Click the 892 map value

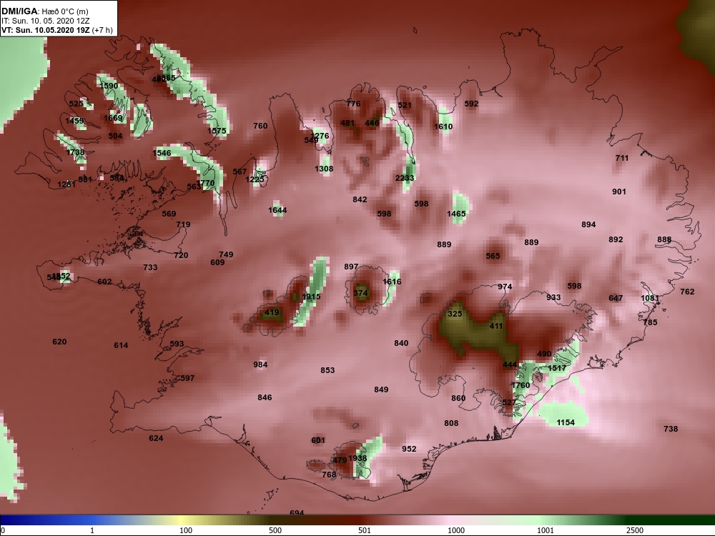[616, 239]
